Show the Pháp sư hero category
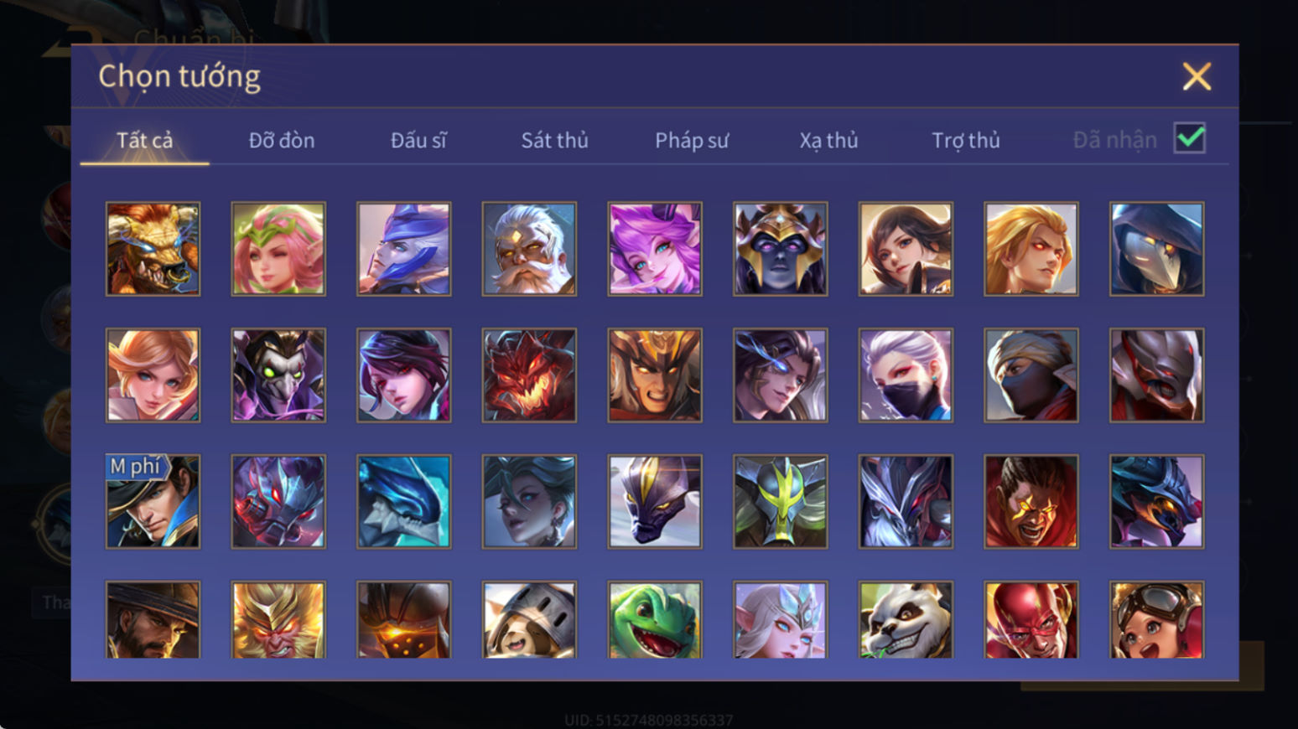This screenshot has width=1298, height=729. coord(692,140)
